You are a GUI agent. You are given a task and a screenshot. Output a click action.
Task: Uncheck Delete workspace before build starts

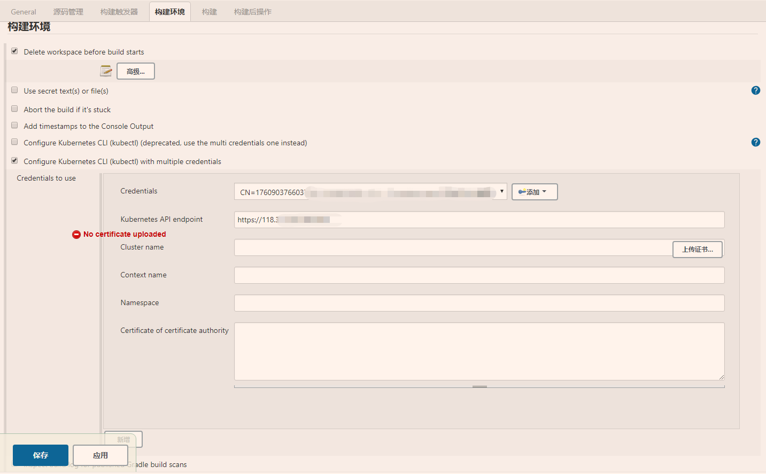click(x=14, y=51)
